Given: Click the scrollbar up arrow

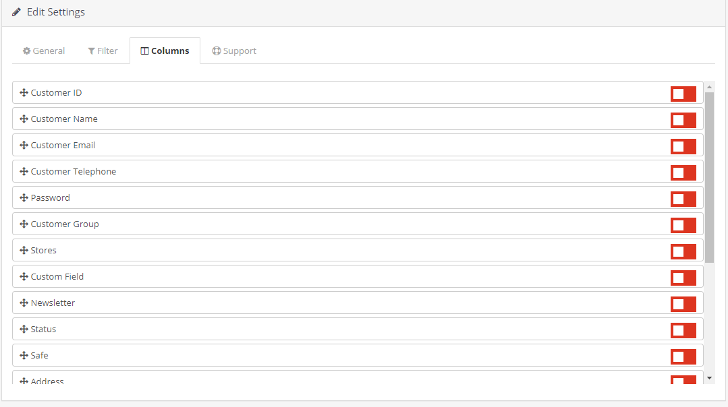Looking at the screenshot, I should click(x=709, y=87).
